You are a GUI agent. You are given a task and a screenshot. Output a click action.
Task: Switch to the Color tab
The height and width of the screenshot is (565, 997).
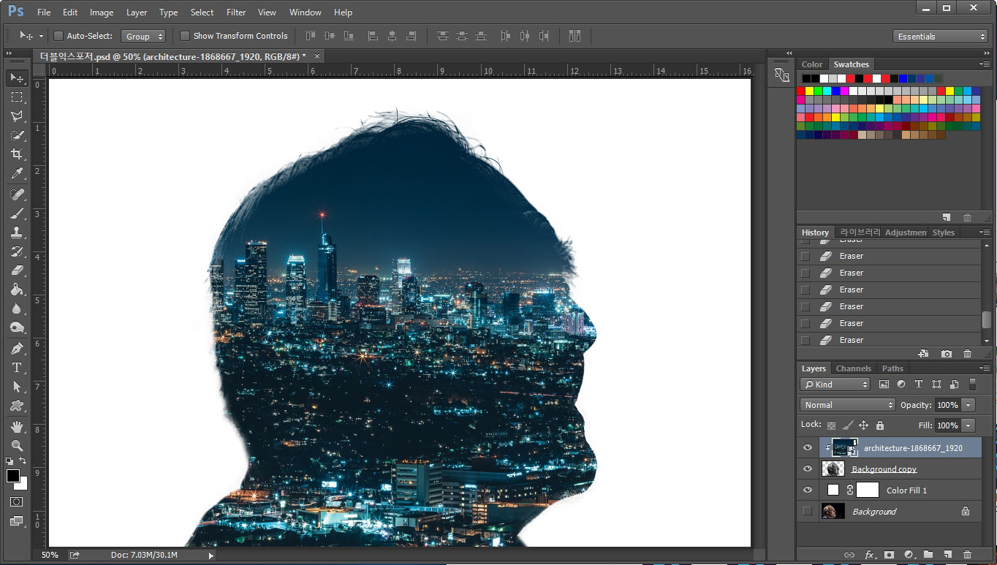(x=812, y=64)
